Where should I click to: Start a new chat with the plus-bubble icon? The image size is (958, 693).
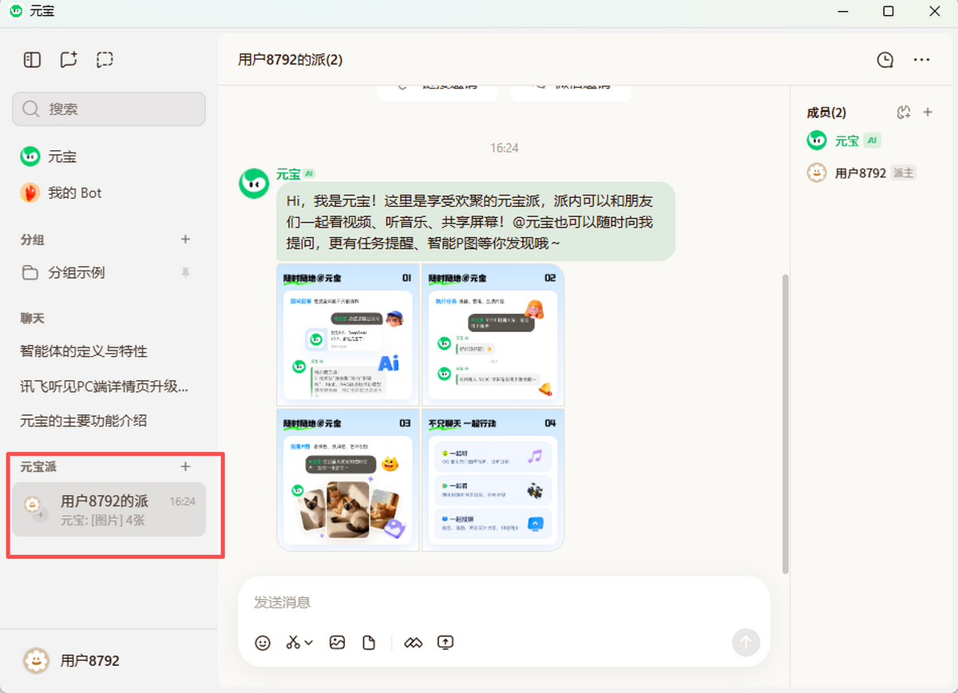tap(69, 60)
